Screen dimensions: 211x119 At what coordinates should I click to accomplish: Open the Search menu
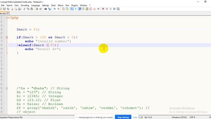tap(10, 5)
